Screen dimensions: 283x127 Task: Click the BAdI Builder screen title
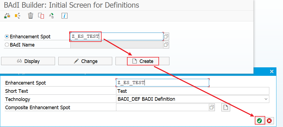(x=71, y=5)
